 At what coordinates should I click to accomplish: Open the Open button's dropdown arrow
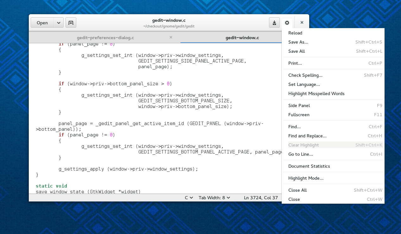[x=58, y=22]
